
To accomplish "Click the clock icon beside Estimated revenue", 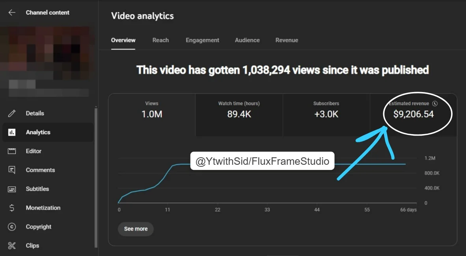I will [434, 103].
